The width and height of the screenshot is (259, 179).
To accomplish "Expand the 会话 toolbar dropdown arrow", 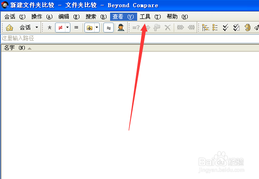I will click(37, 28).
